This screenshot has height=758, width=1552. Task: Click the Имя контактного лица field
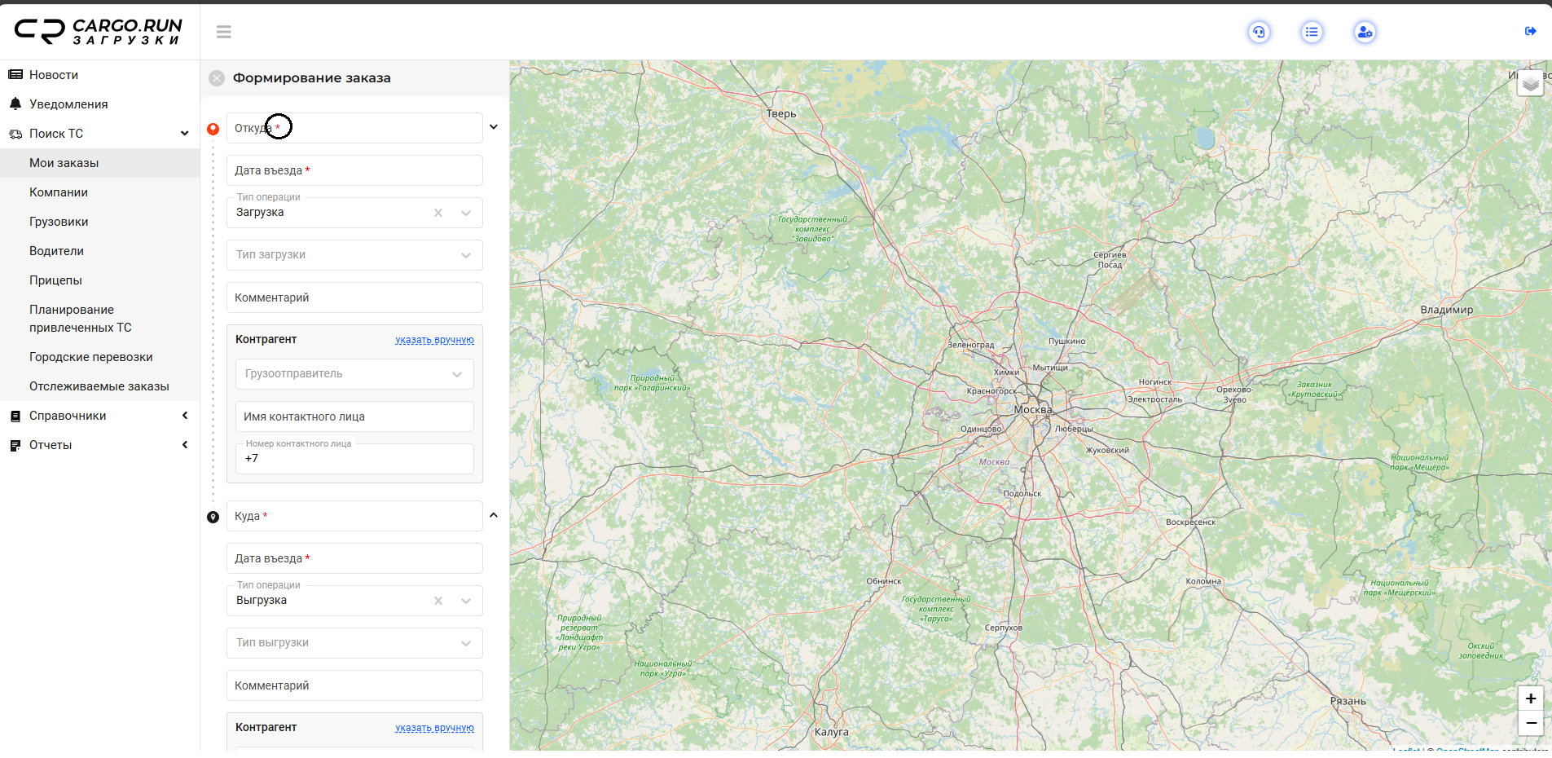[354, 416]
